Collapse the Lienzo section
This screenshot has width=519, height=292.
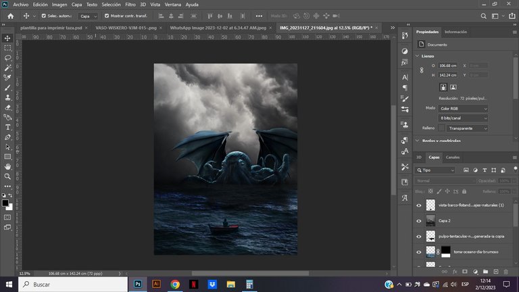point(418,56)
